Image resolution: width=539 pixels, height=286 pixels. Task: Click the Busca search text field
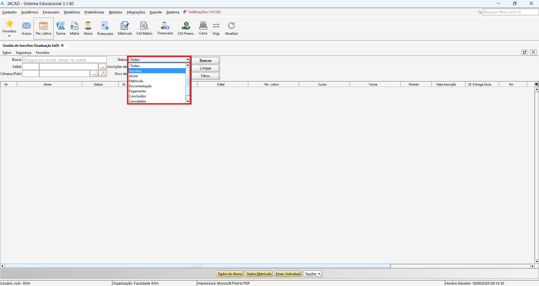65,60
